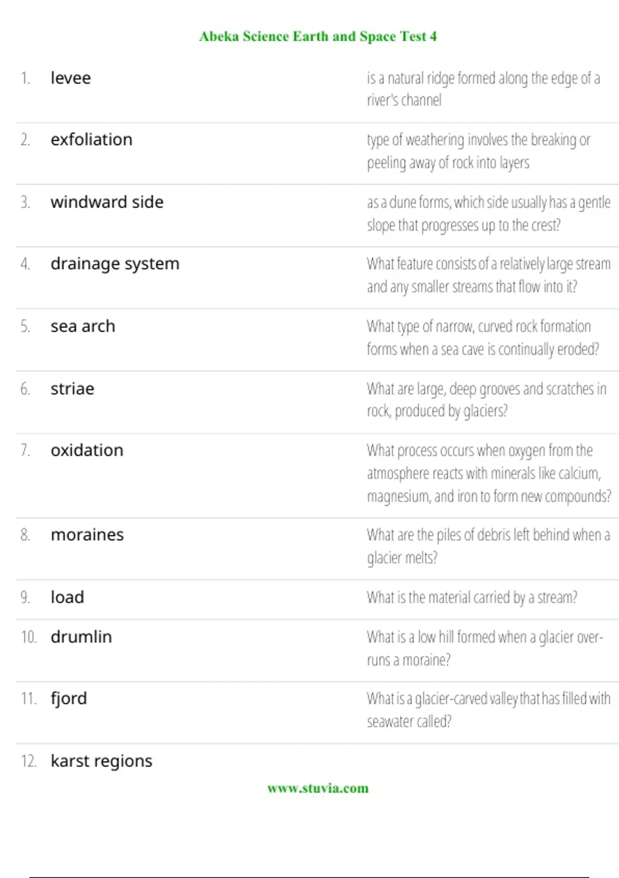Click the levee definition about natural ridge
Screen dimensions: 619x878
click(483, 89)
